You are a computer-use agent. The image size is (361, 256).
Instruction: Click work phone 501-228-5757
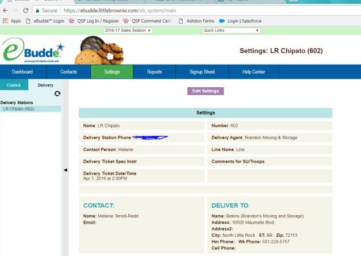(276, 242)
